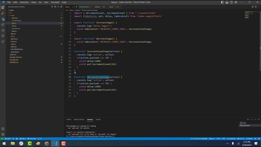This screenshot has width=261, height=147.
Task: Open the Windows Start menu
Action: pyautogui.click(x=4, y=143)
